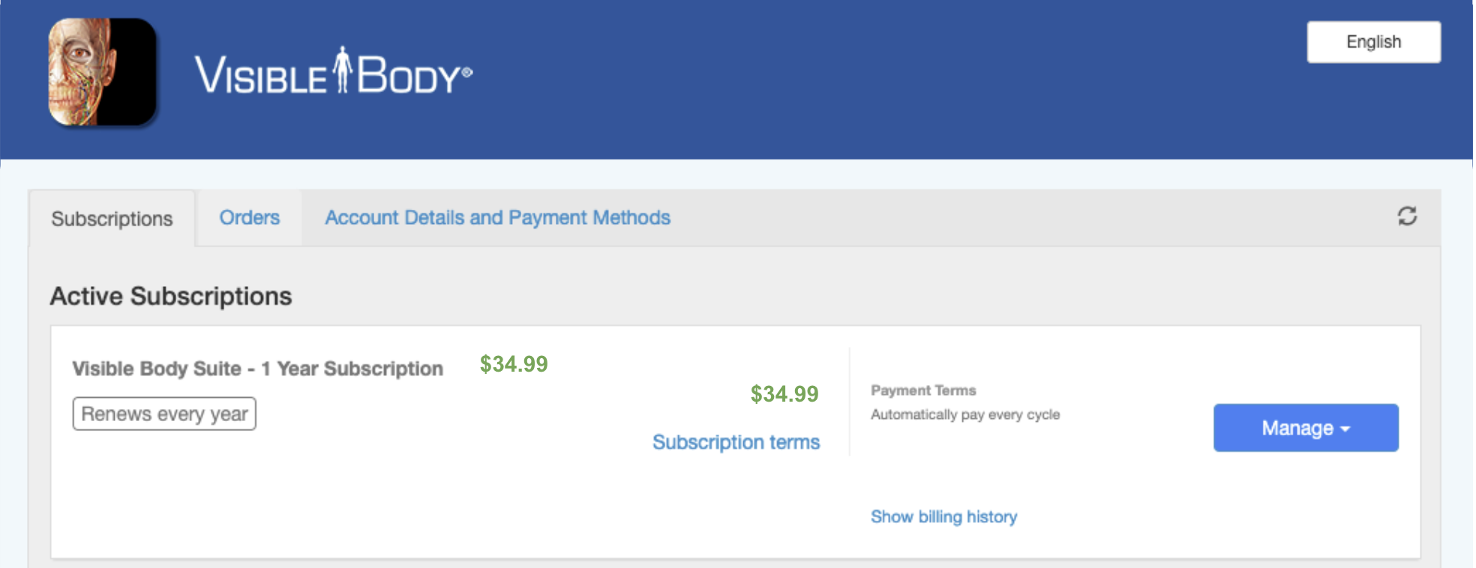Click the Visible Body app icon
The image size is (1476, 568).
pos(103,72)
